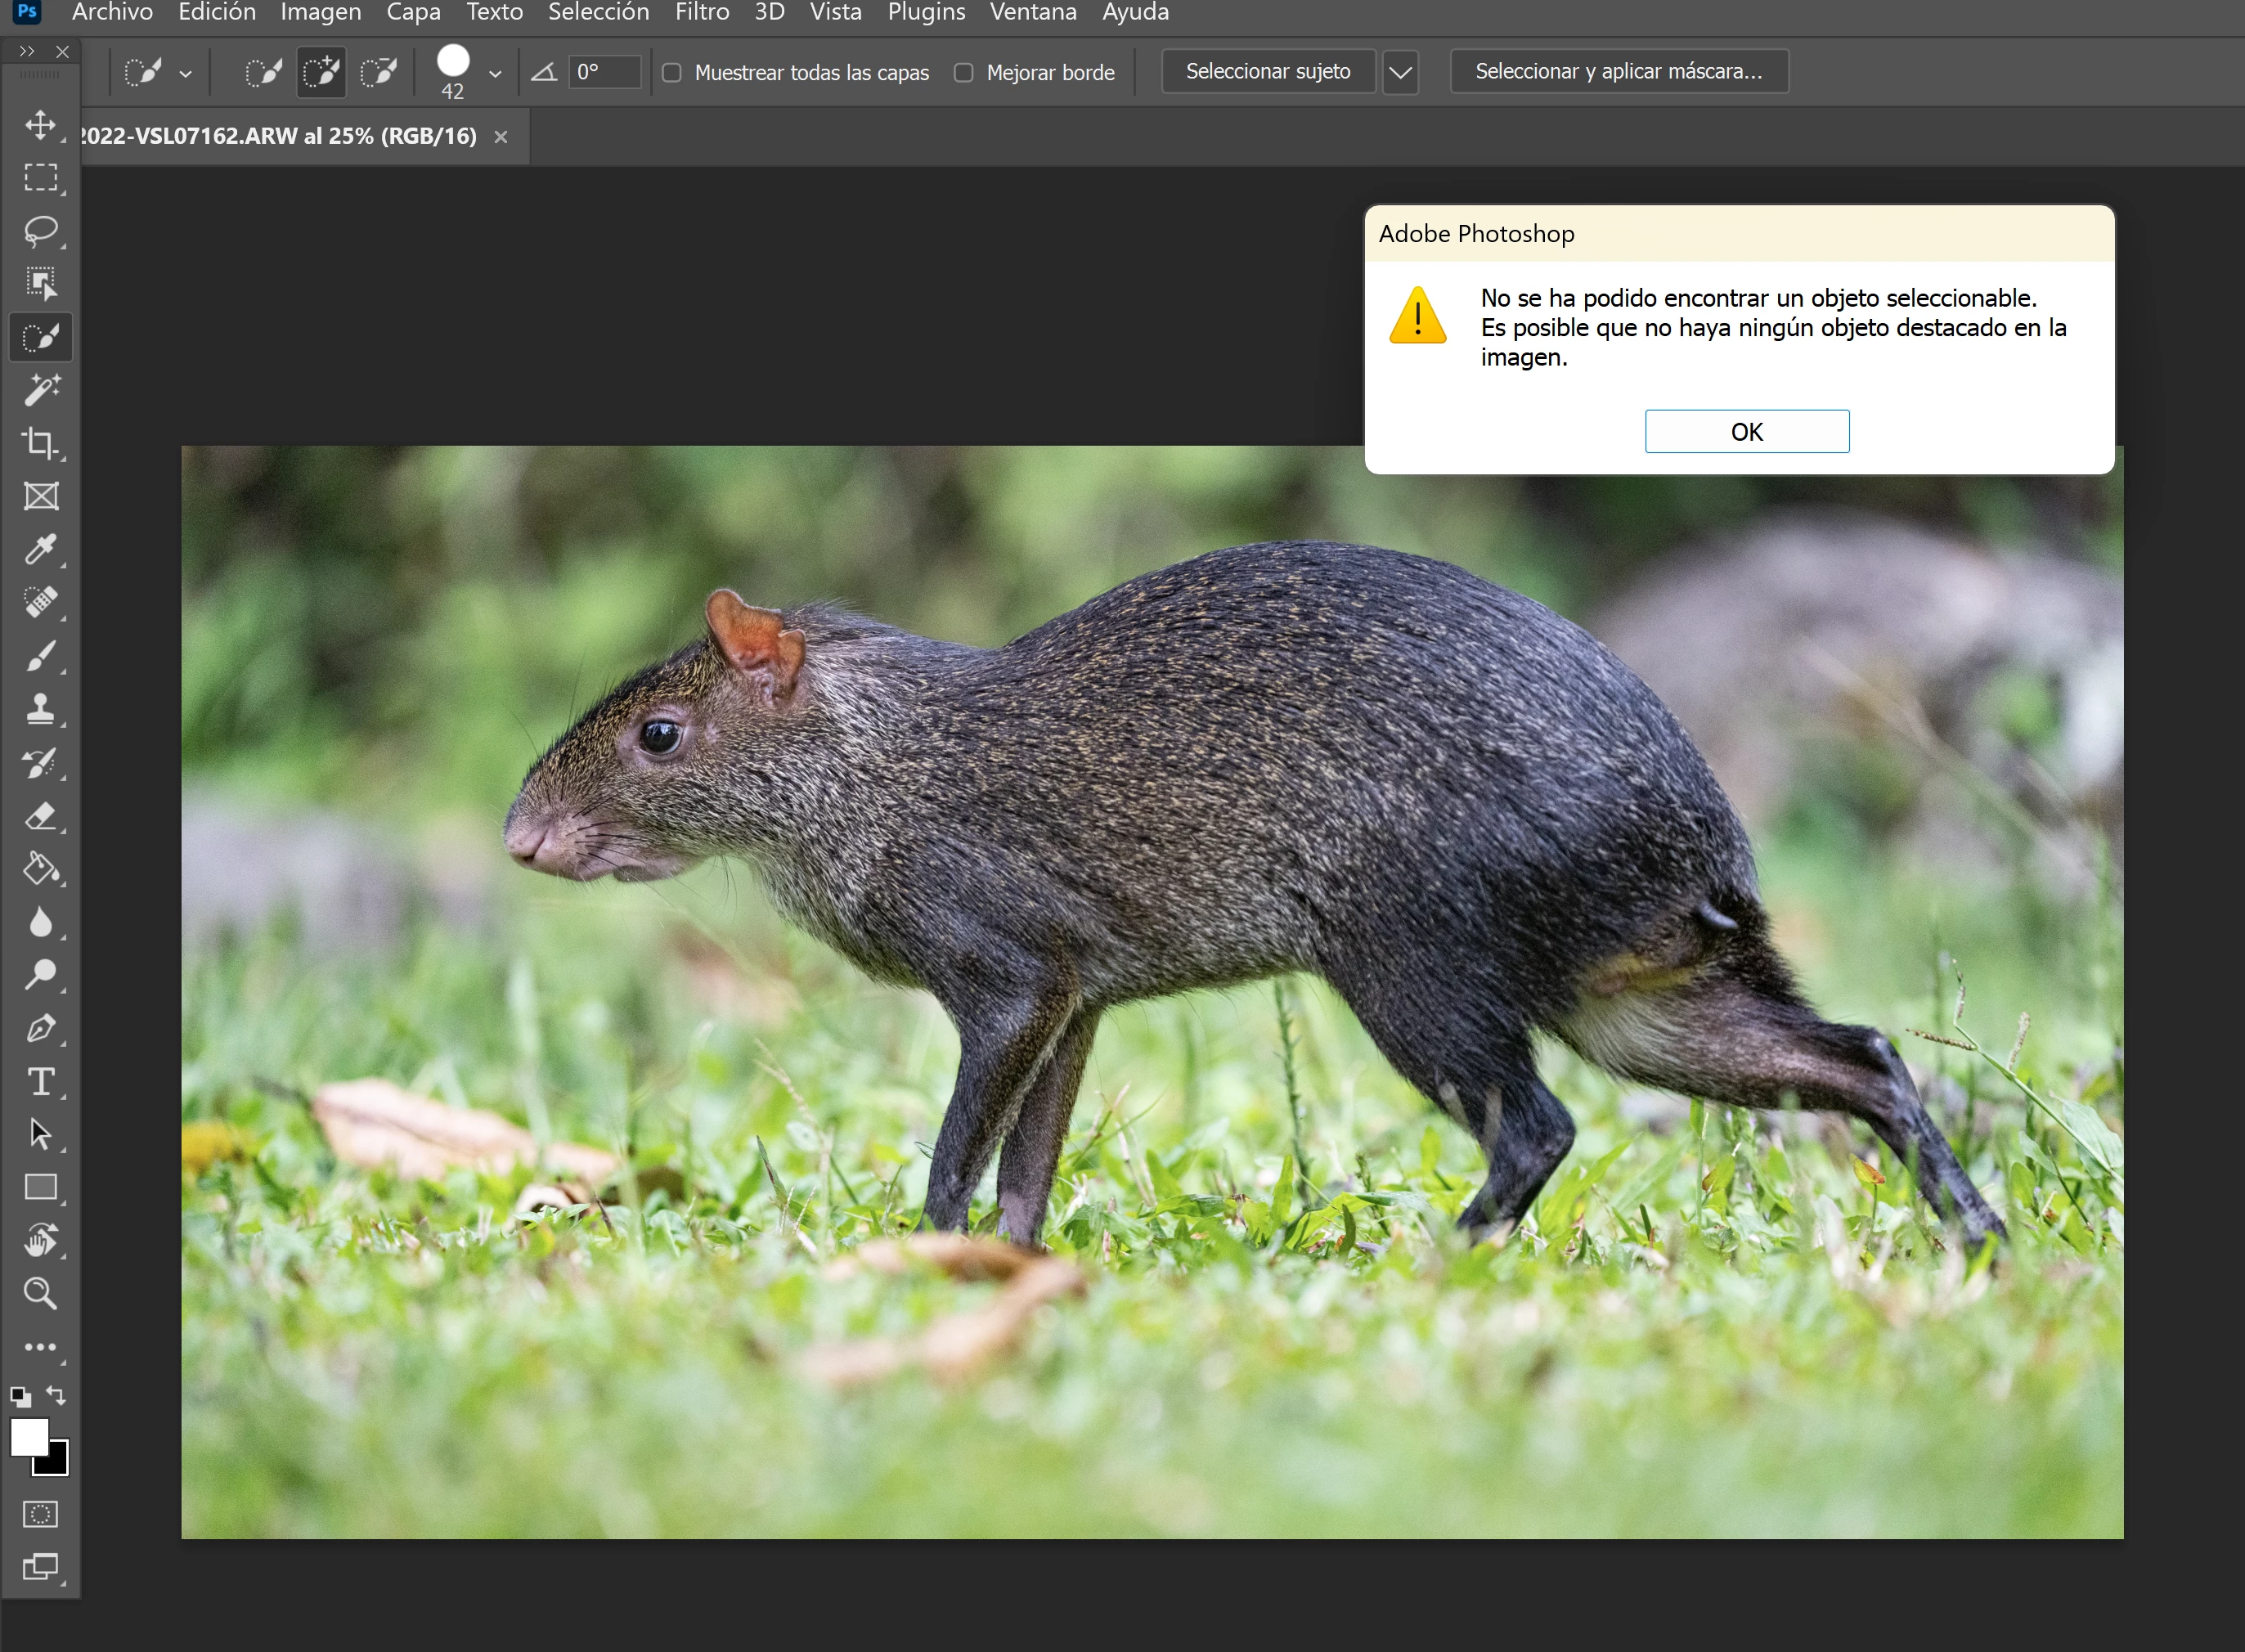Viewport: 2245px width, 1652px height.
Task: Select the Lasso tool
Action: 40,231
